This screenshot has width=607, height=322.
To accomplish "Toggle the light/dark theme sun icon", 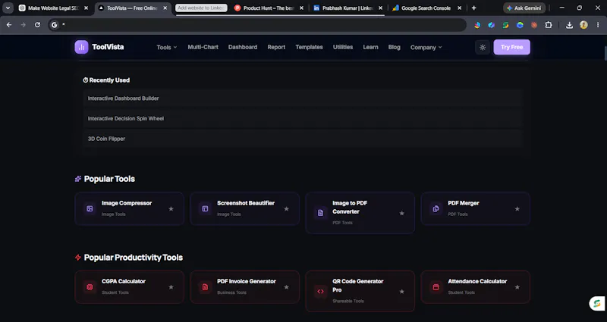I will pos(483,47).
